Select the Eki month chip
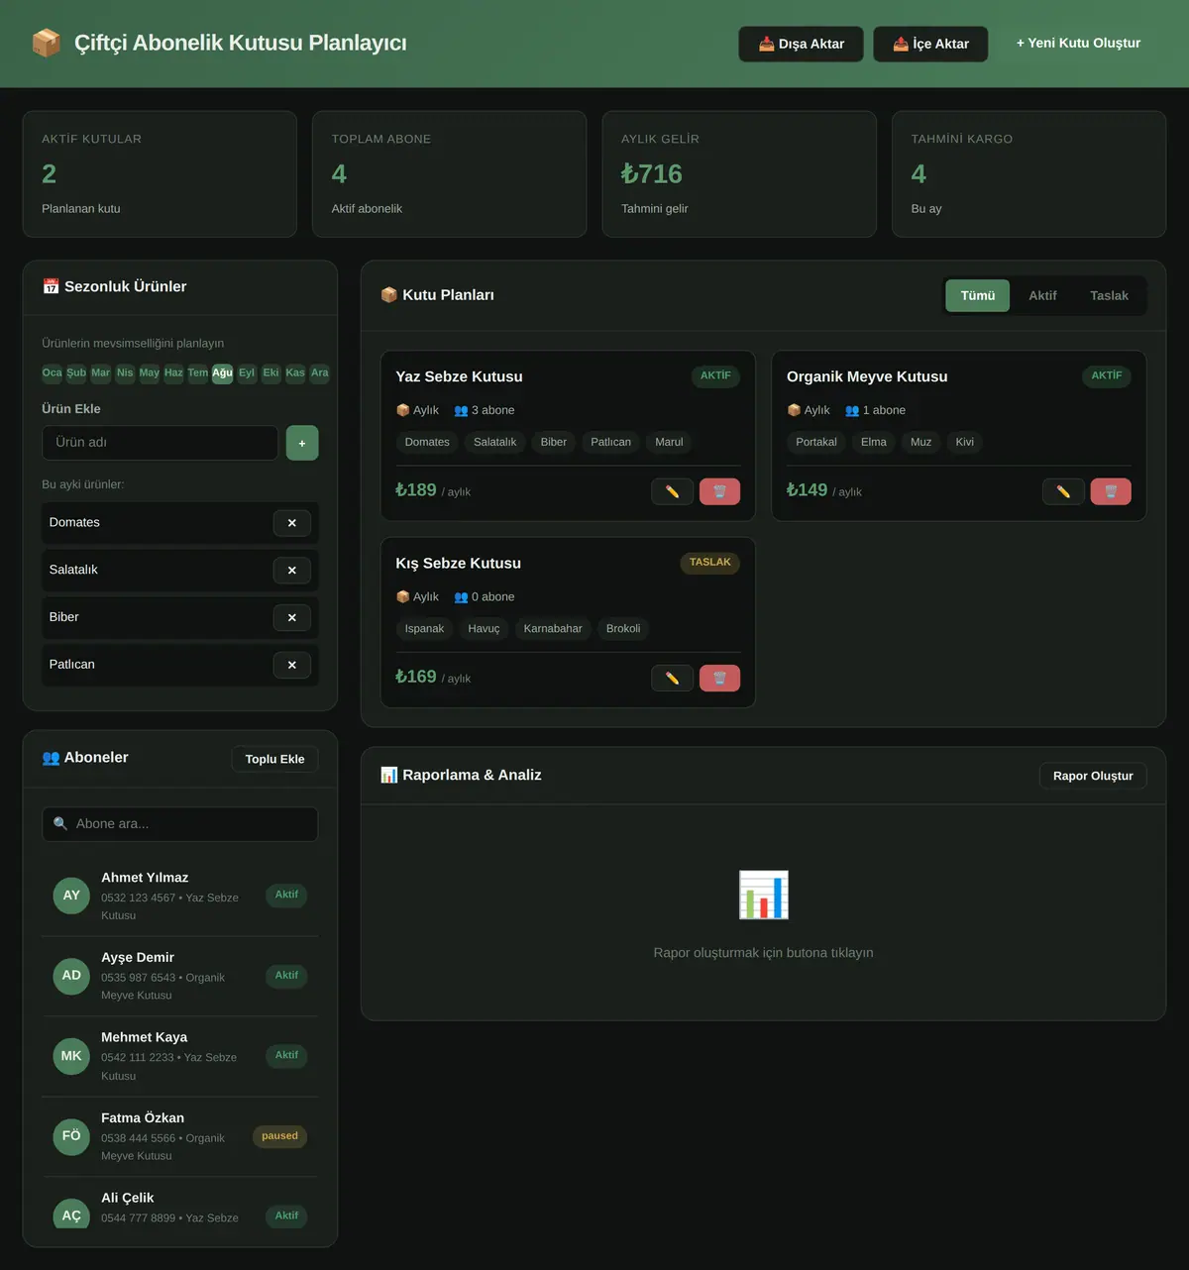 click(270, 373)
